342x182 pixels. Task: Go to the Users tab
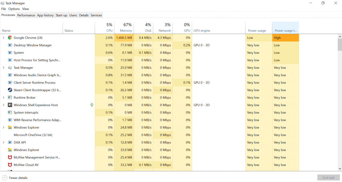[73, 15]
